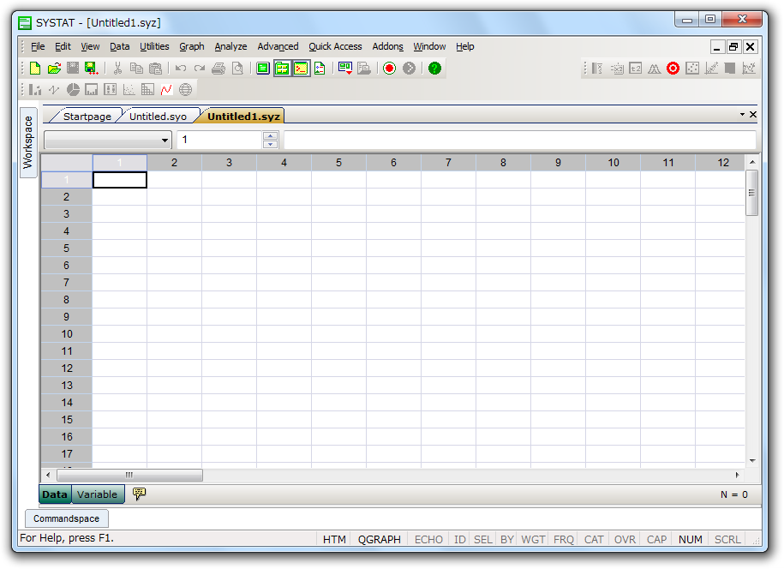Select the Untitled1.syz tab
The width and height of the screenshot is (784, 569).
pos(243,116)
